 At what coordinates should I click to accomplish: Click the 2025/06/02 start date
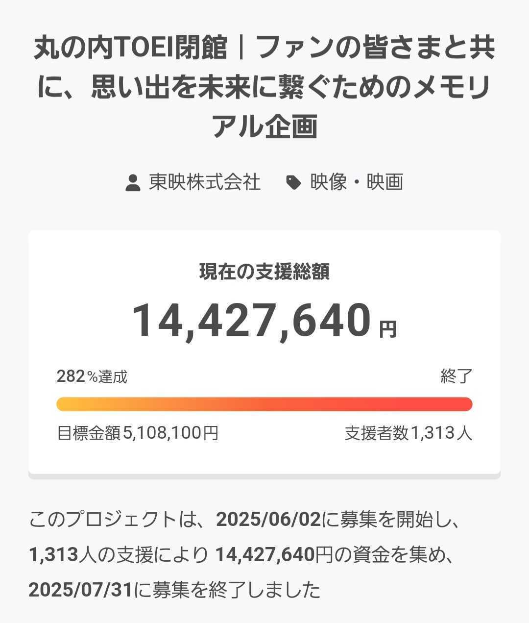click(268, 520)
